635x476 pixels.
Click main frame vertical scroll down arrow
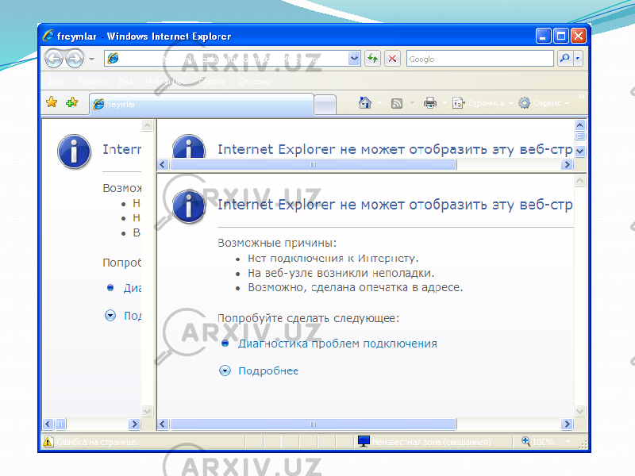pyautogui.click(x=580, y=411)
